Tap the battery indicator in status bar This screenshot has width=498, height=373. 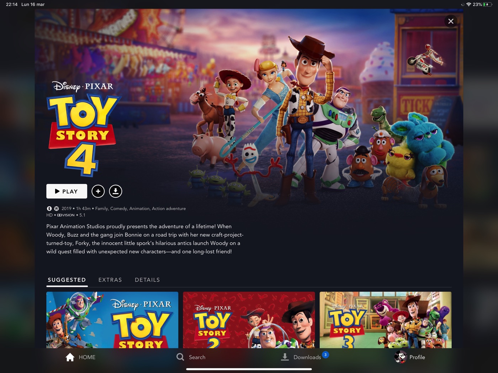pos(487,4)
